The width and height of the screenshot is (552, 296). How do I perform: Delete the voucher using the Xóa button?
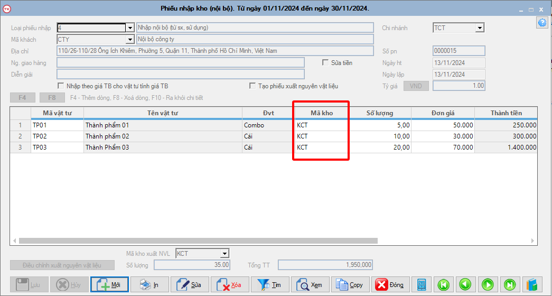[230, 284]
